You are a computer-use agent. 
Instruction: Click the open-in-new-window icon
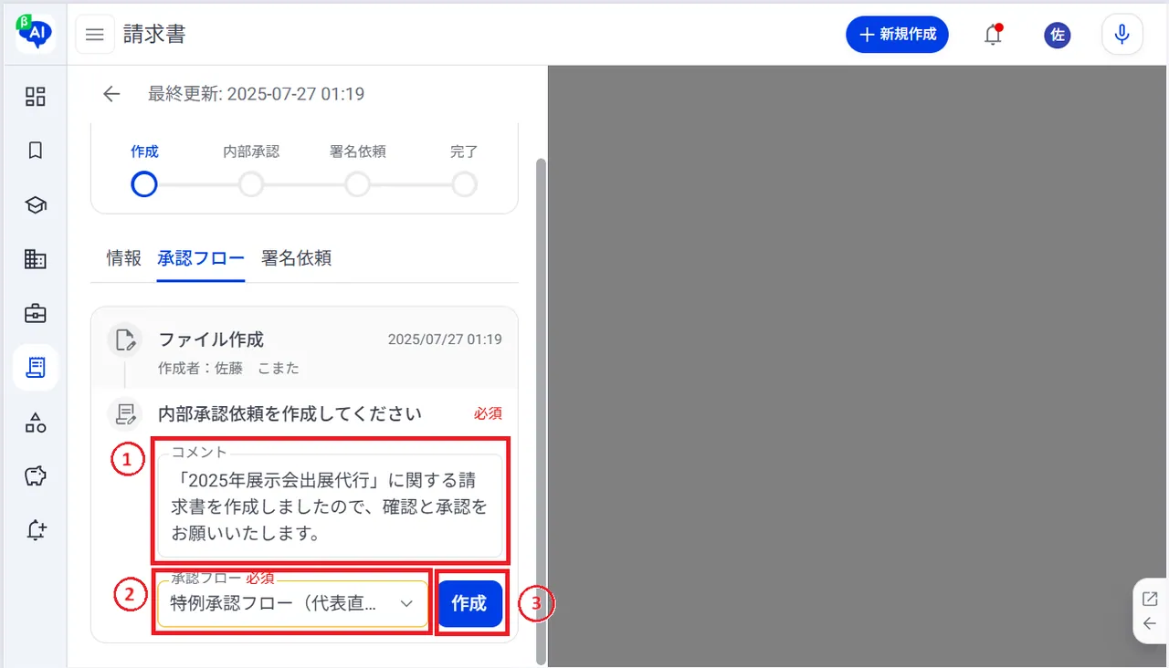(x=1150, y=600)
